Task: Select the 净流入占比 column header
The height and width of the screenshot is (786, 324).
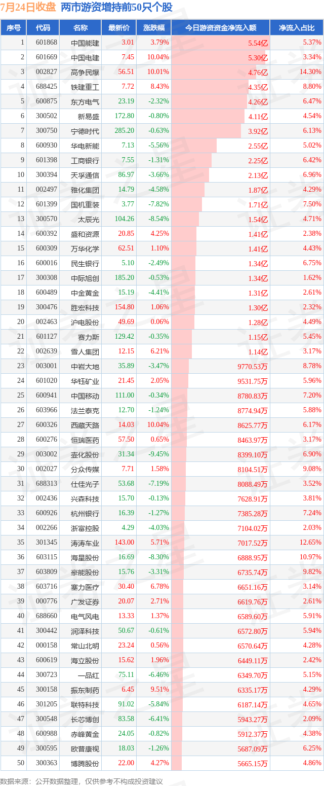Action: pos(297,28)
